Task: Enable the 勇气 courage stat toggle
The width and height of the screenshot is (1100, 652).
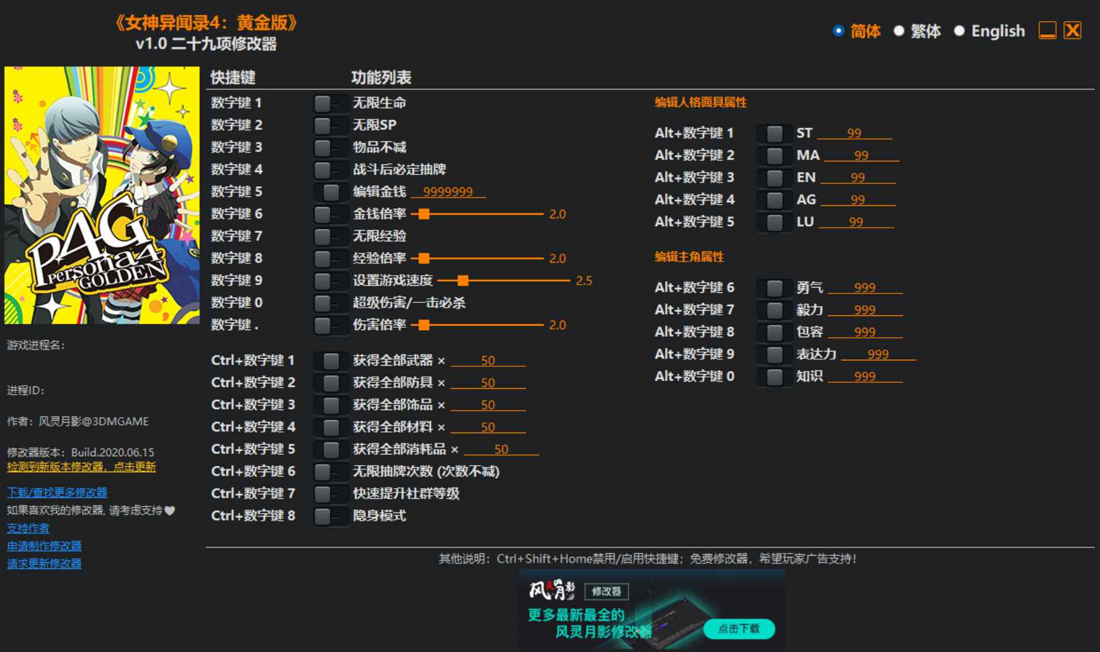Action: click(x=773, y=288)
